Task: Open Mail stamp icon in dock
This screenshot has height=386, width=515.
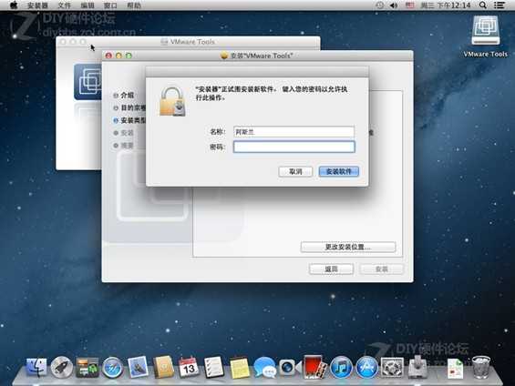Action: (x=138, y=367)
